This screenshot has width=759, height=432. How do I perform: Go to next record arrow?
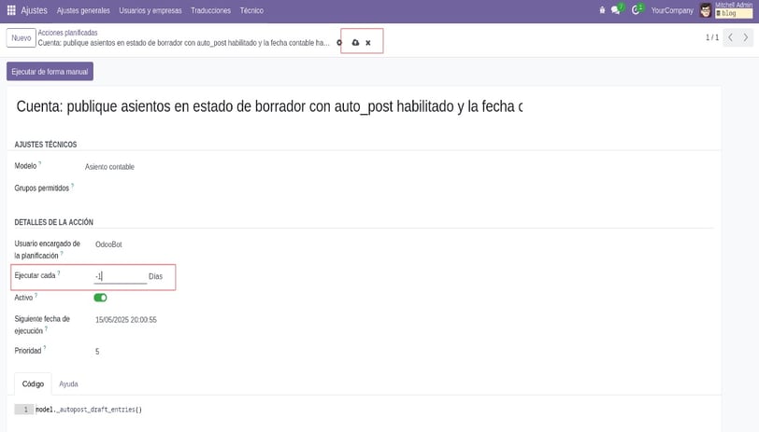746,37
